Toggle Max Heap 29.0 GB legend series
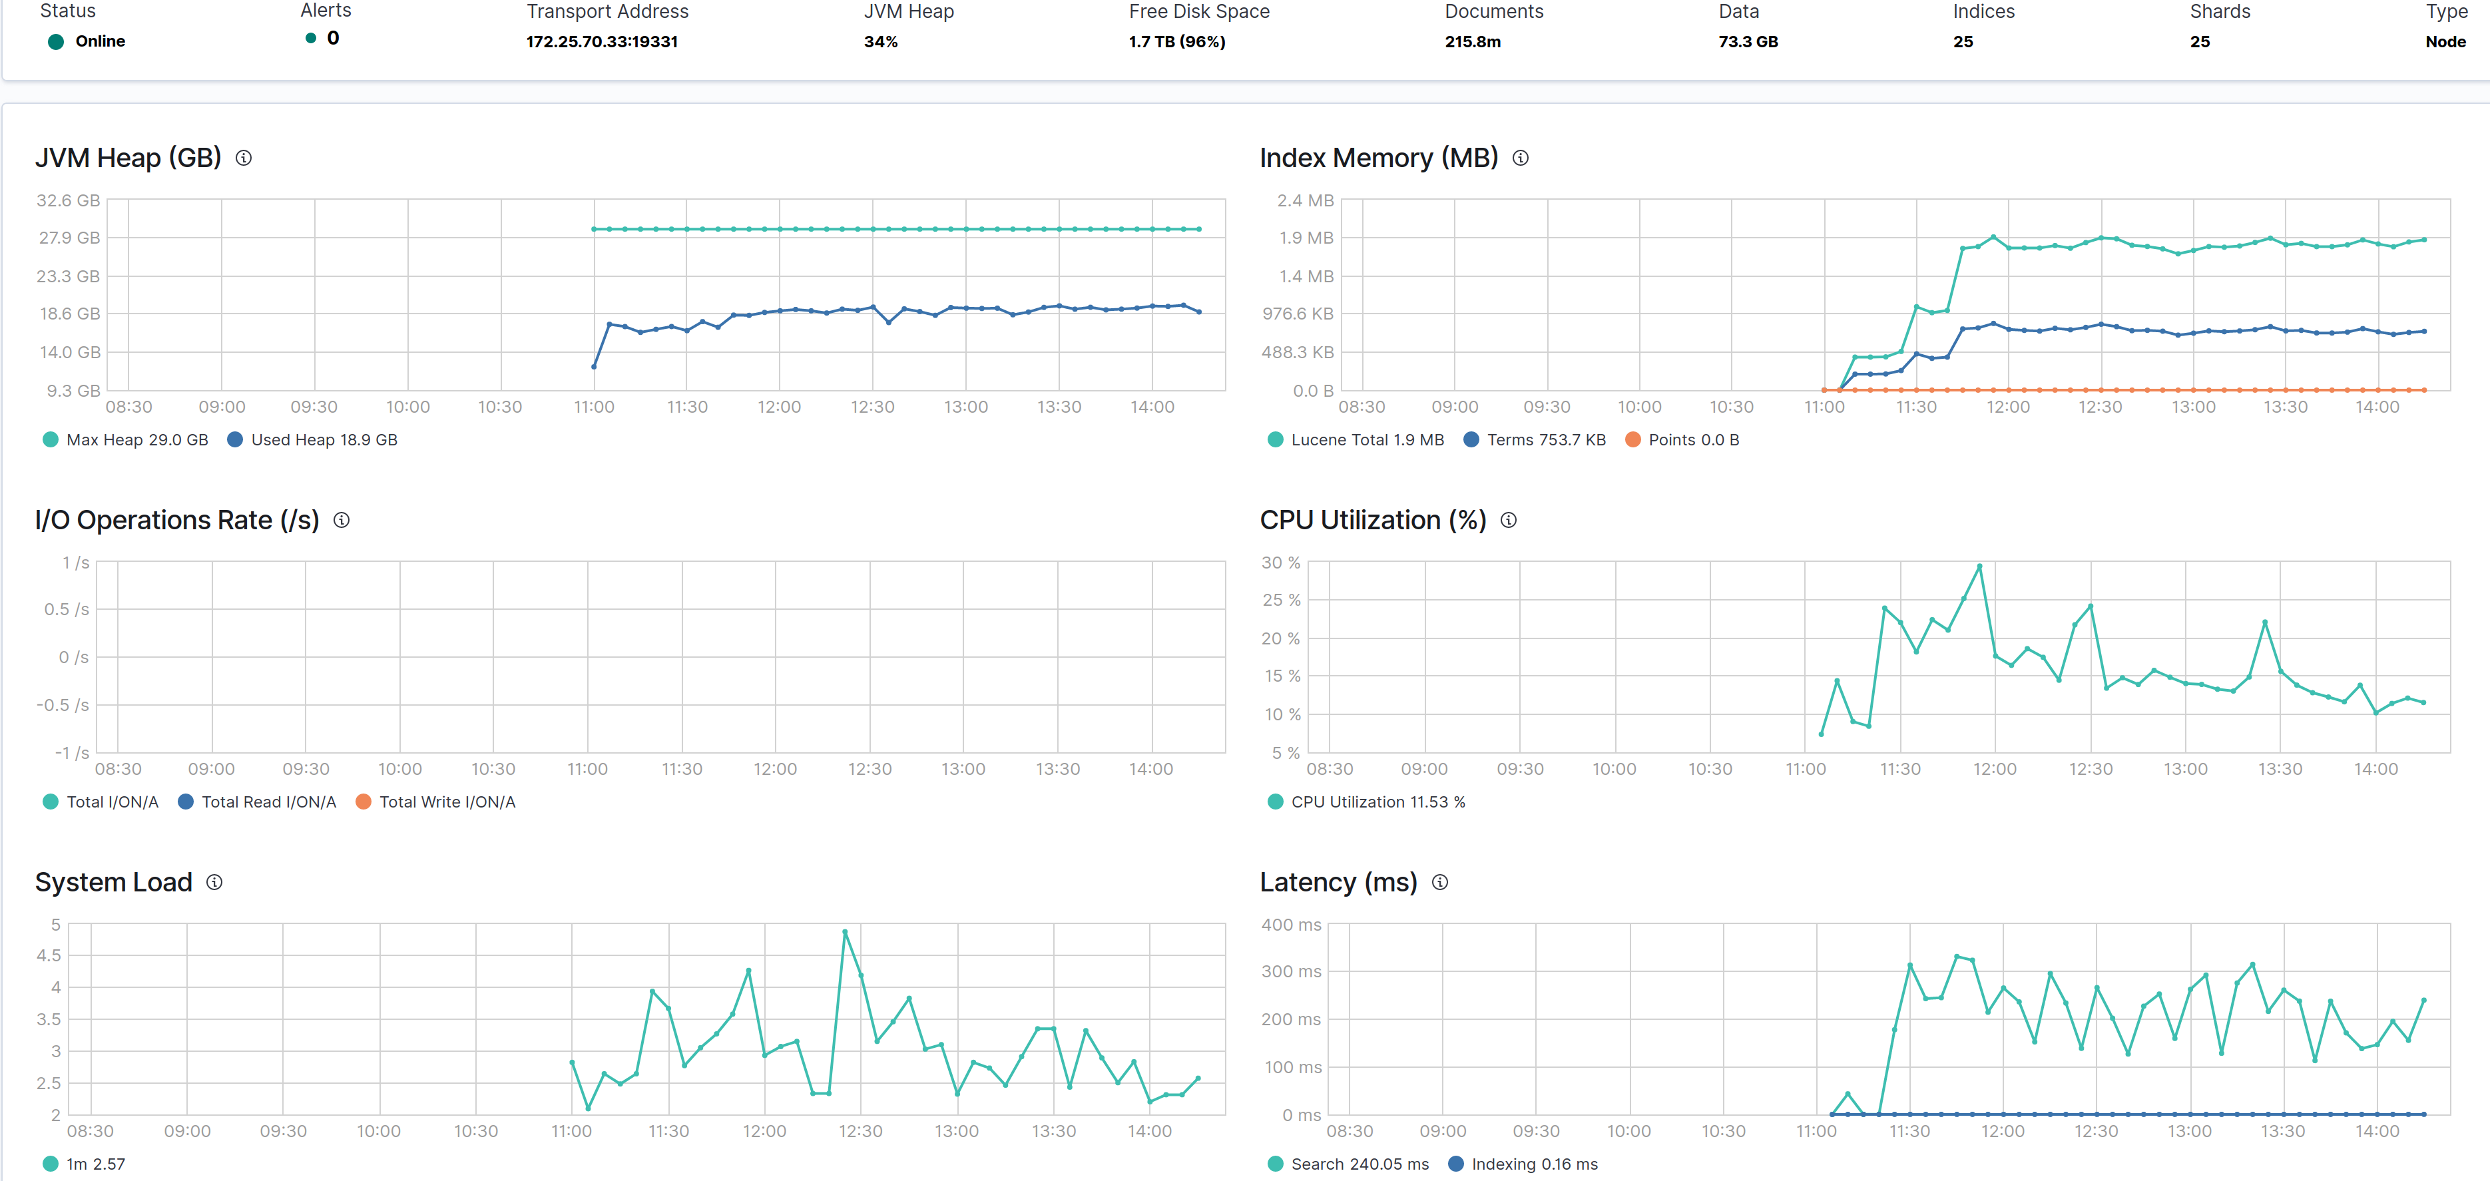Viewport: 2490px width, 1181px height. click(x=126, y=440)
